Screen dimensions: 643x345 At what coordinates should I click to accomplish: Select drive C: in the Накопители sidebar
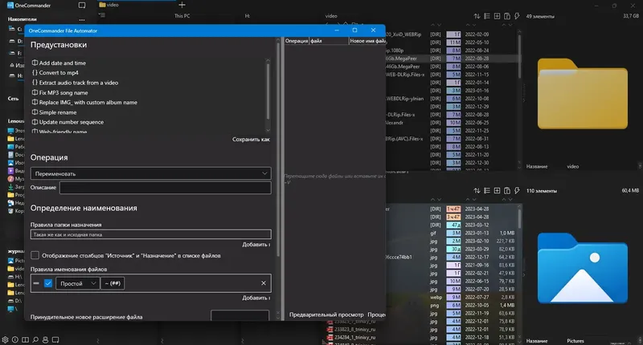15,29
